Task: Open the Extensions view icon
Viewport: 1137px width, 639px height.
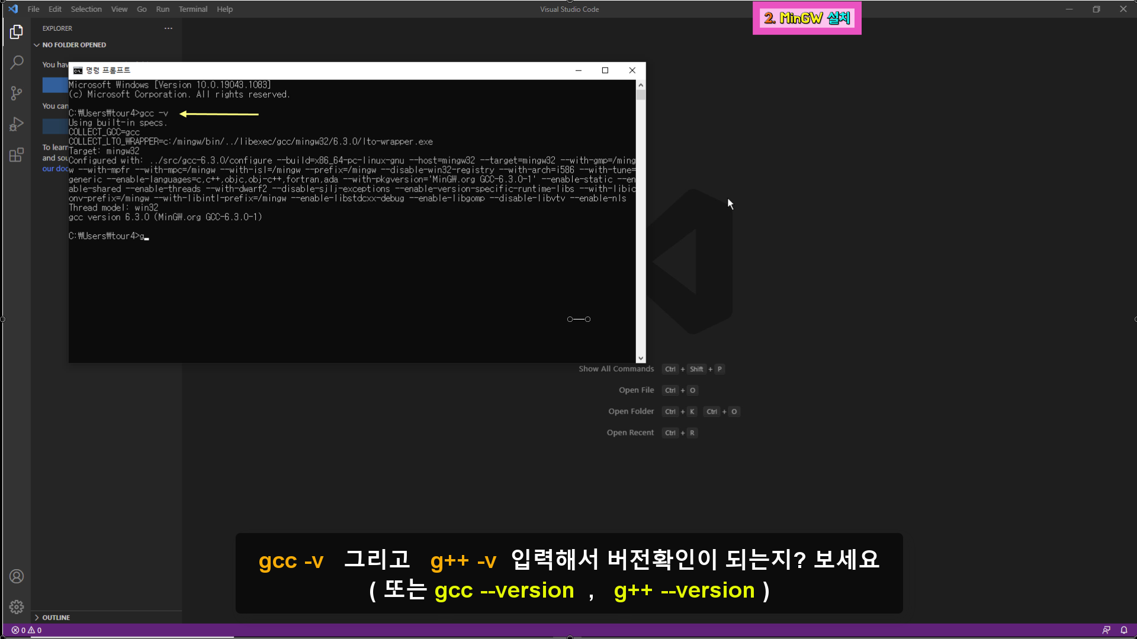Action: (17, 155)
